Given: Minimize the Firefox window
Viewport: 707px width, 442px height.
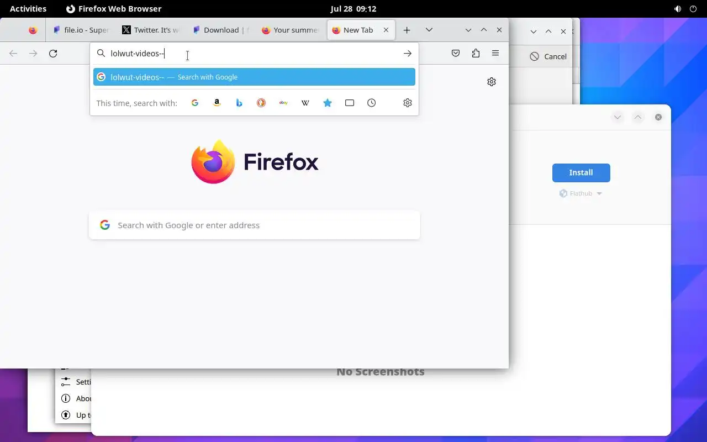Looking at the screenshot, I should coord(468,30).
